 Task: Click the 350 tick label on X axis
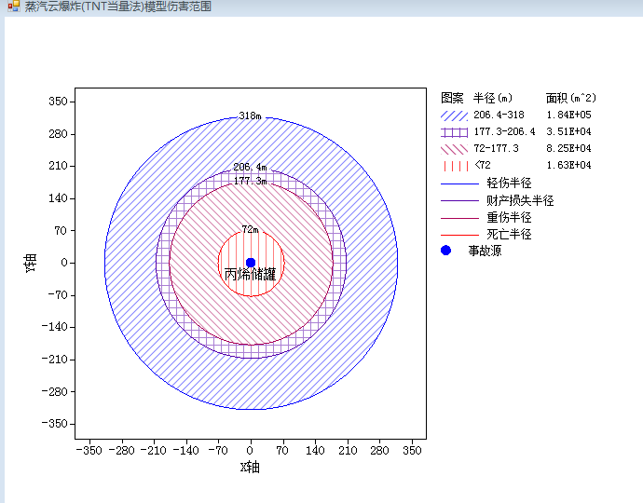pyautogui.click(x=412, y=451)
